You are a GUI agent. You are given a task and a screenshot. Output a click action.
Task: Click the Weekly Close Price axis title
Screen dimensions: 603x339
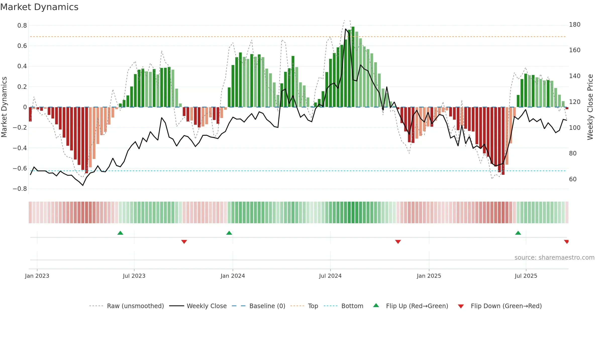pyautogui.click(x=590, y=107)
